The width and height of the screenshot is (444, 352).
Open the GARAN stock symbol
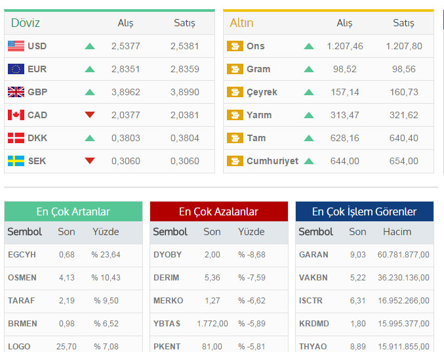313,255
